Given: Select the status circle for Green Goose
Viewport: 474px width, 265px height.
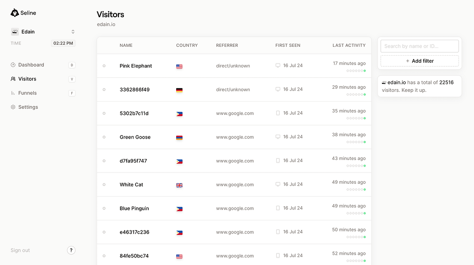Looking at the screenshot, I should (x=104, y=137).
